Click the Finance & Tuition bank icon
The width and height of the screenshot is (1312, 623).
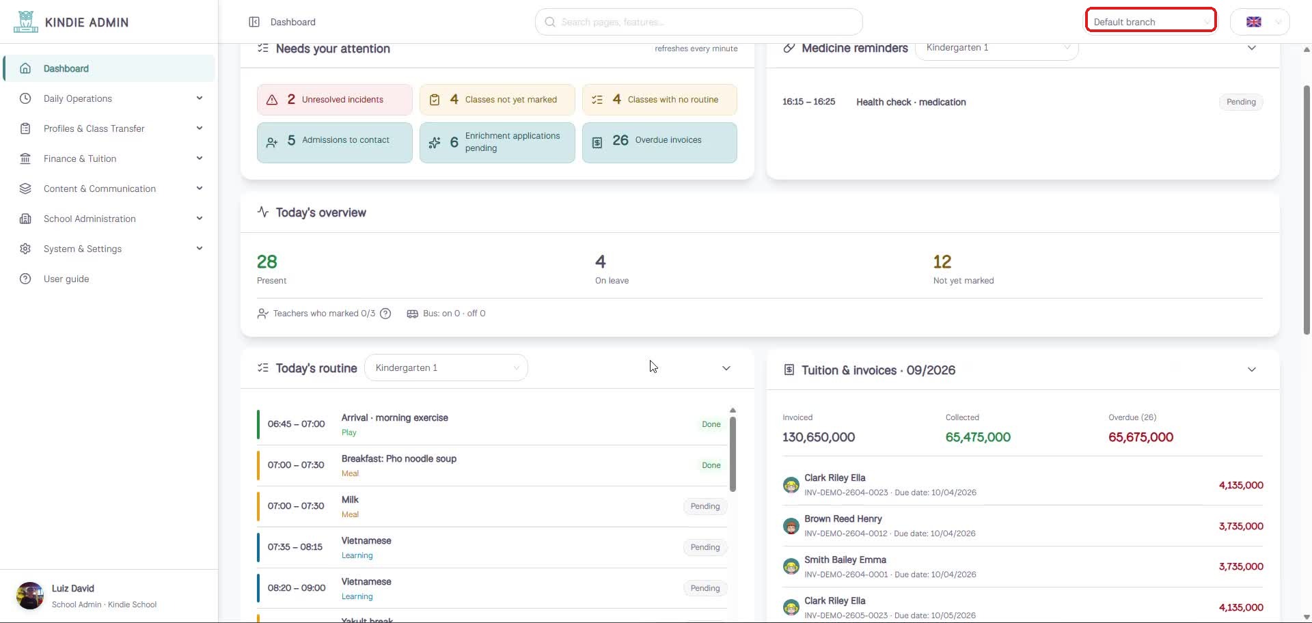pyautogui.click(x=25, y=158)
